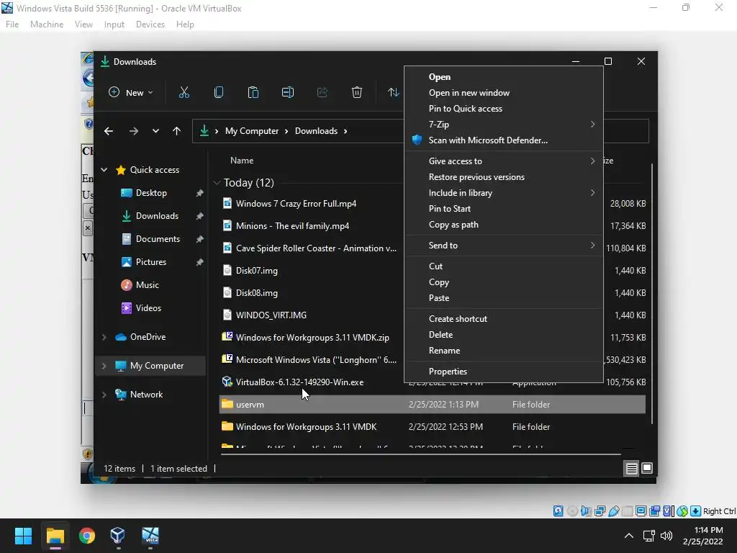Choose Restore previous versions
Viewport: 737px width, 553px height.
pos(504,177)
